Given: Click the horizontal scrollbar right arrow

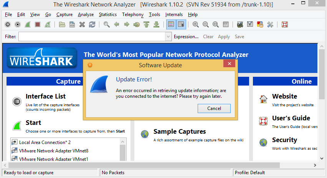Looking at the screenshot, I should click(315, 165).
